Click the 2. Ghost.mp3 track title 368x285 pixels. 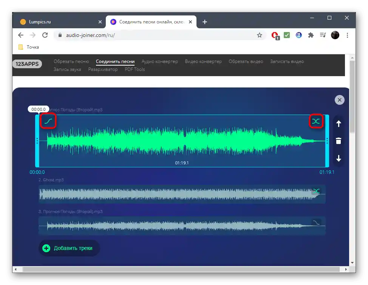51,180
